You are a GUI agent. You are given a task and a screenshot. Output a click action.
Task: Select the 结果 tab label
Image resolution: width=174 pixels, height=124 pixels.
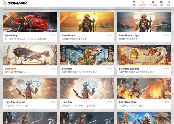[162, 5]
